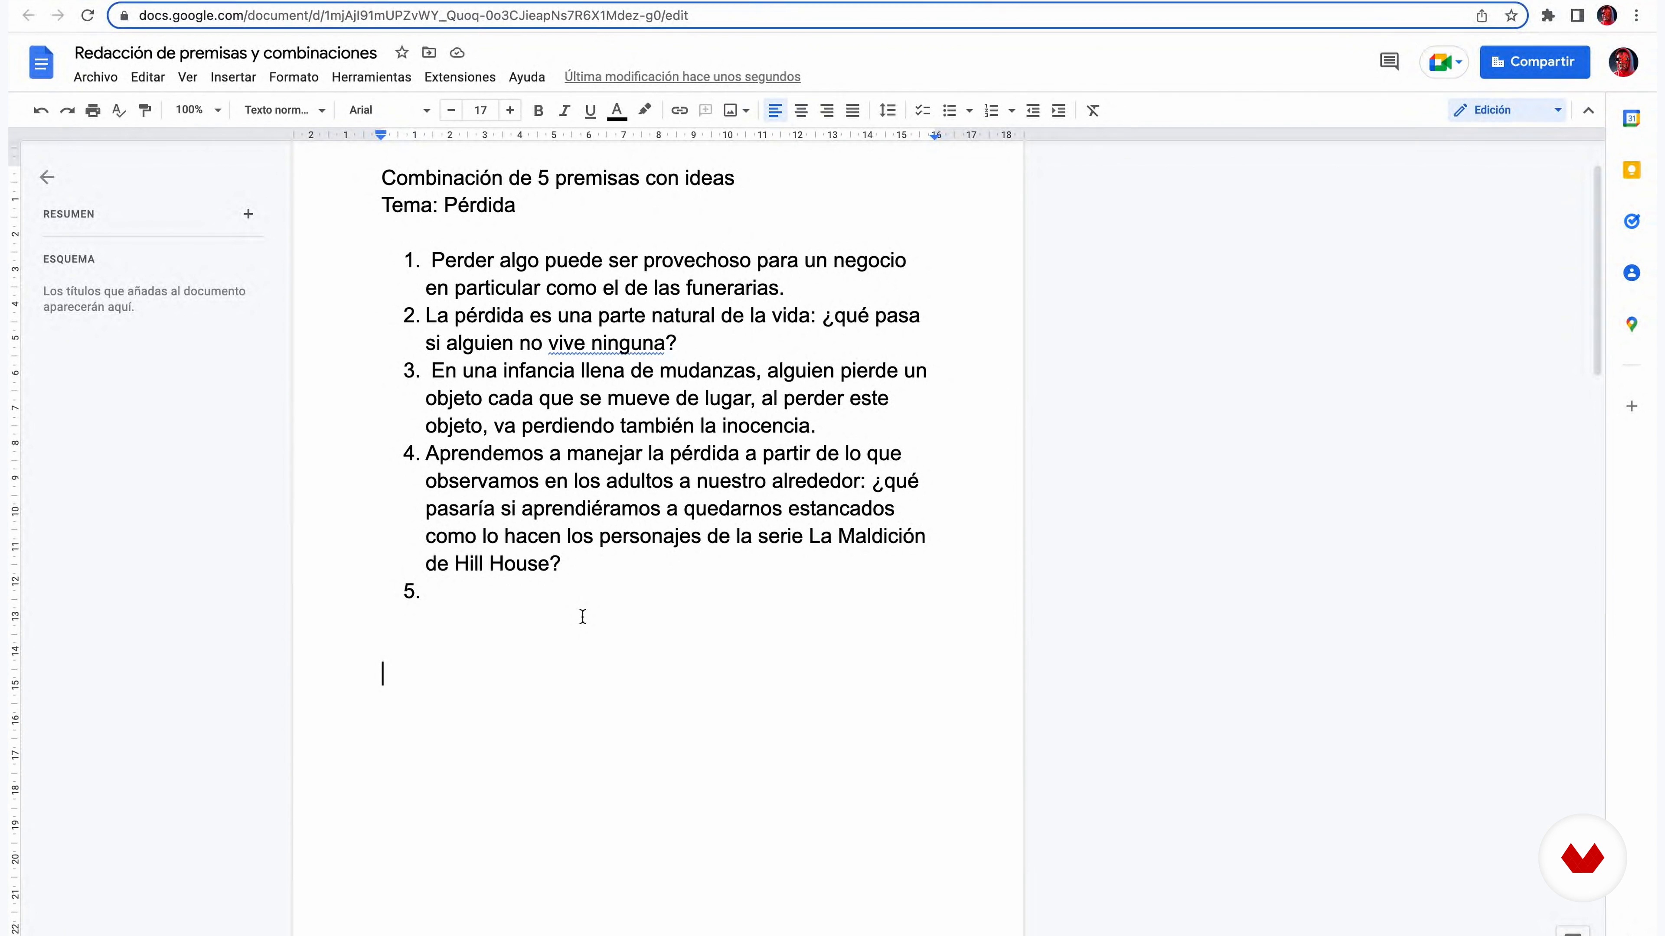Image resolution: width=1665 pixels, height=936 pixels.
Task: Open the 100% zoom dropdown
Action: point(198,110)
